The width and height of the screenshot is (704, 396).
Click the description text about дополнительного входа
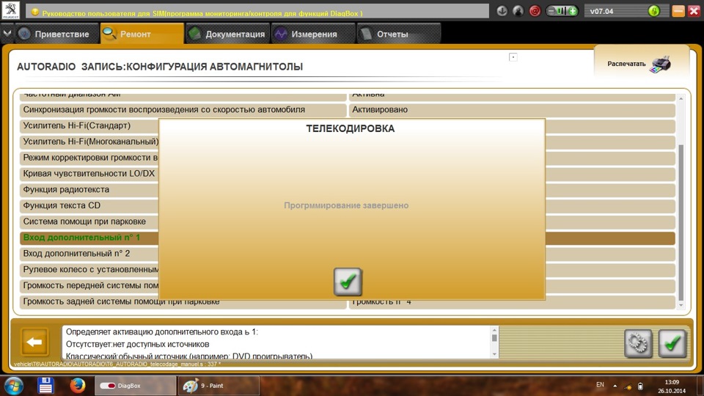[162, 332]
